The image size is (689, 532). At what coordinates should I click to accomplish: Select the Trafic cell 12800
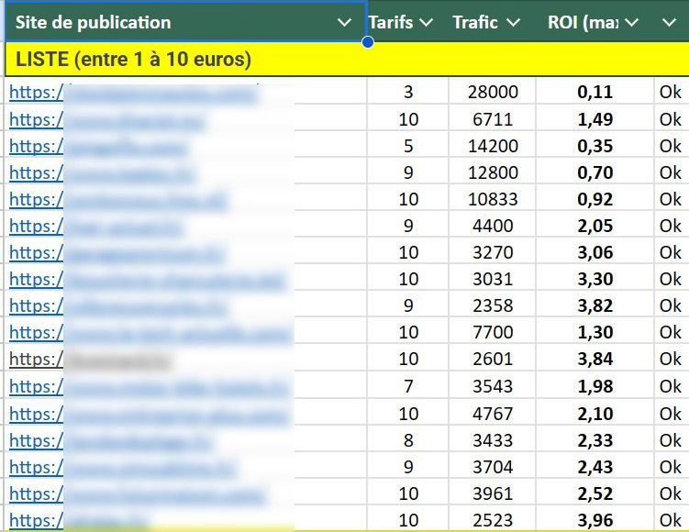tap(493, 172)
